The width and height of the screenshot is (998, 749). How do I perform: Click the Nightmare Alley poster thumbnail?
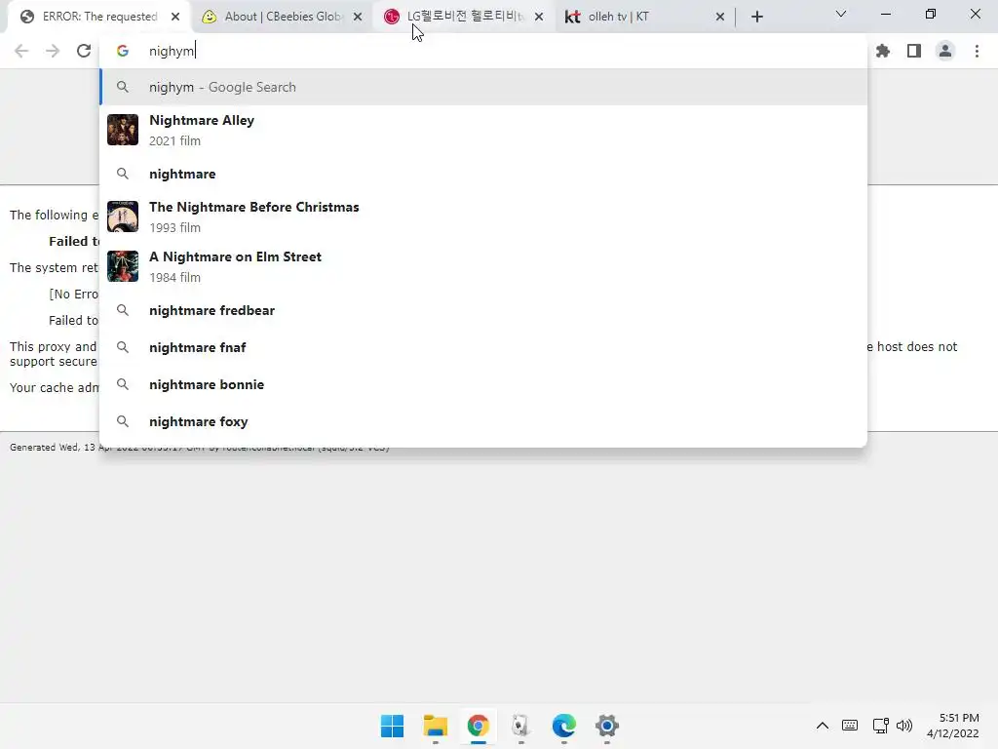(123, 130)
